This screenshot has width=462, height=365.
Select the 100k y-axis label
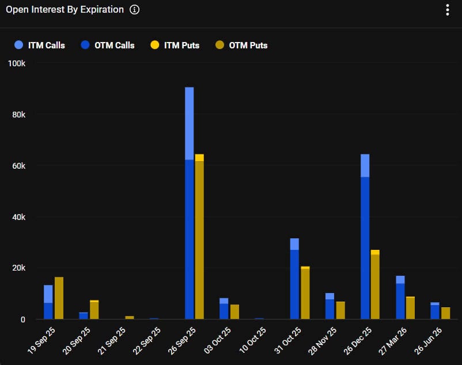[x=17, y=64]
